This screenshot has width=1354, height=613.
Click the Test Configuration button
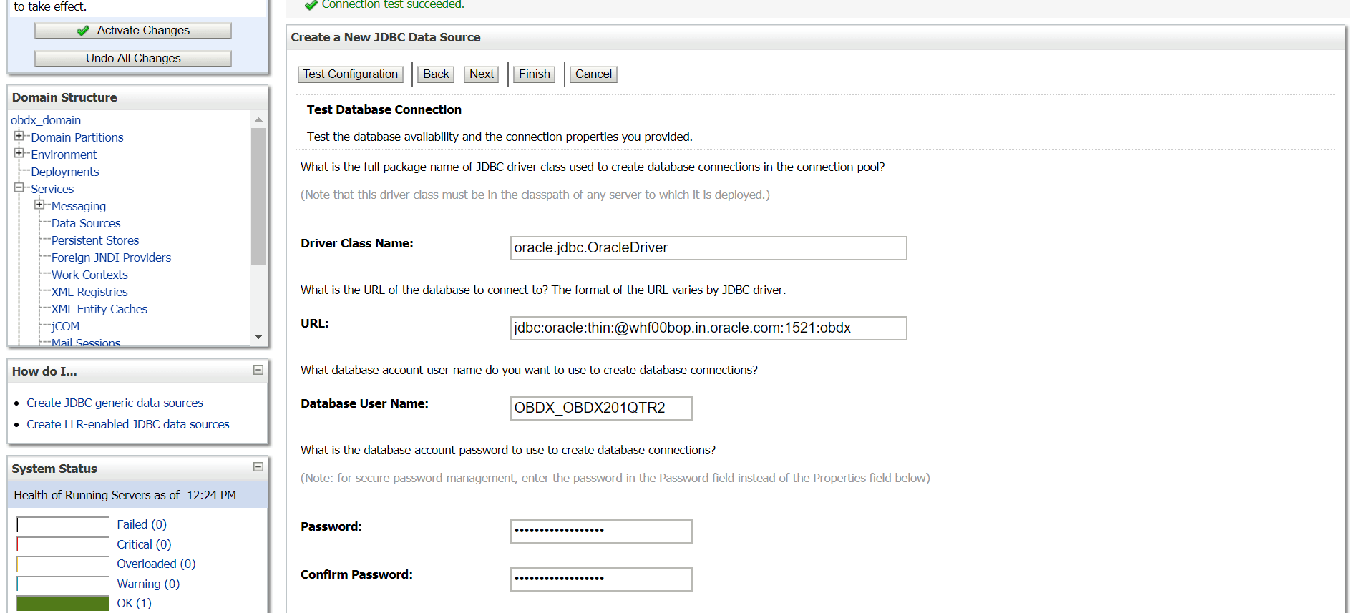coord(350,74)
